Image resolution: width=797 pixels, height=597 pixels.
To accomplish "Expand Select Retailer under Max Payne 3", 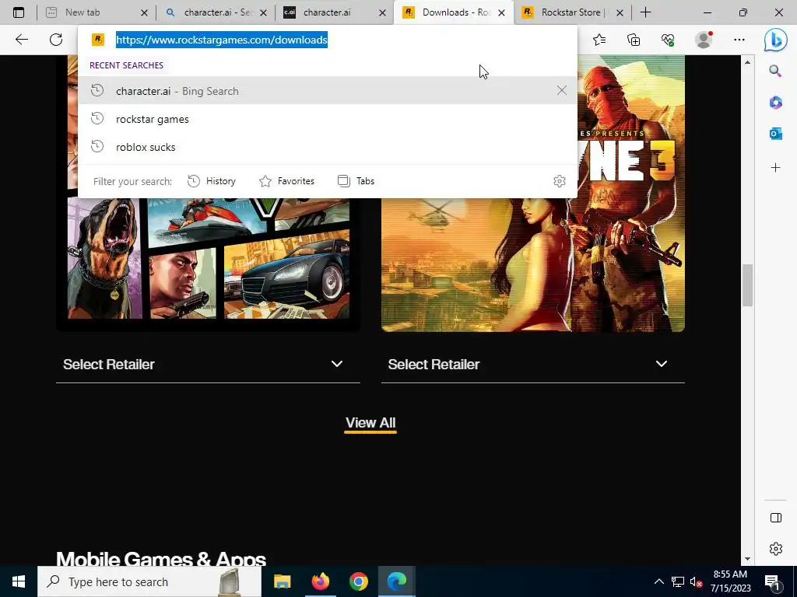I will tap(532, 365).
